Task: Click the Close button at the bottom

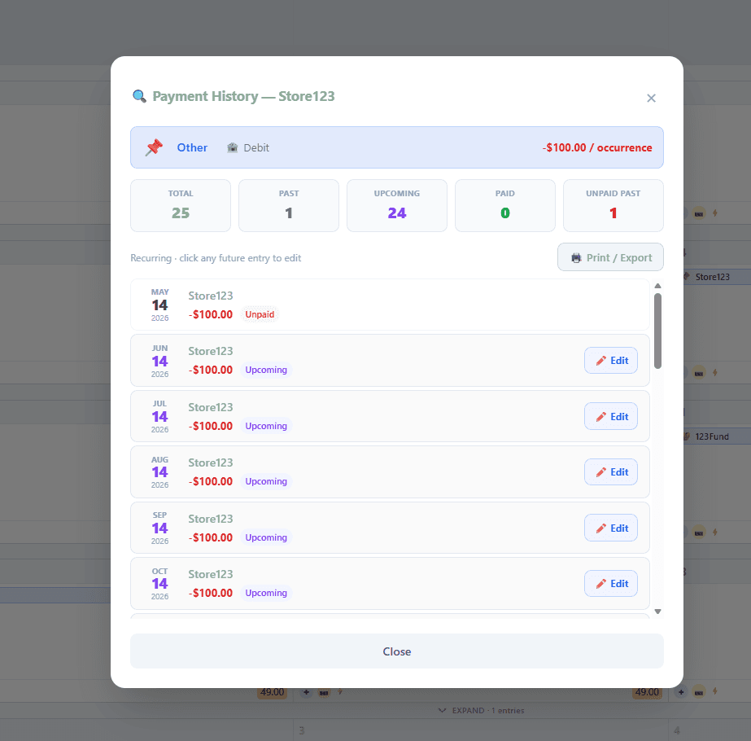Action: click(396, 651)
